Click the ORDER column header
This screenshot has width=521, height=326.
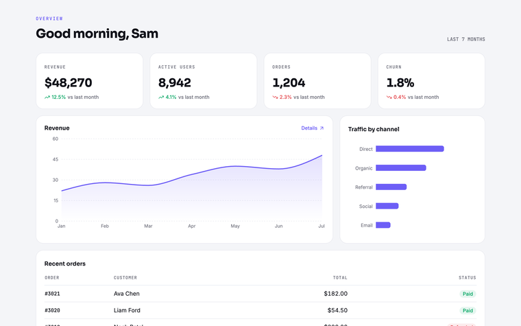coord(52,277)
